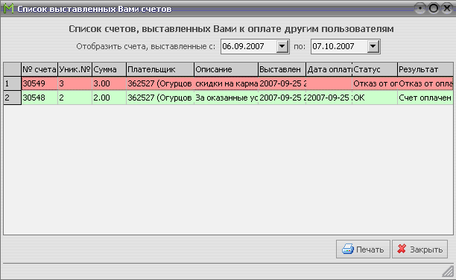Select invoice number 30549 cell
This screenshot has height=280, width=456.
[x=39, y=83]
